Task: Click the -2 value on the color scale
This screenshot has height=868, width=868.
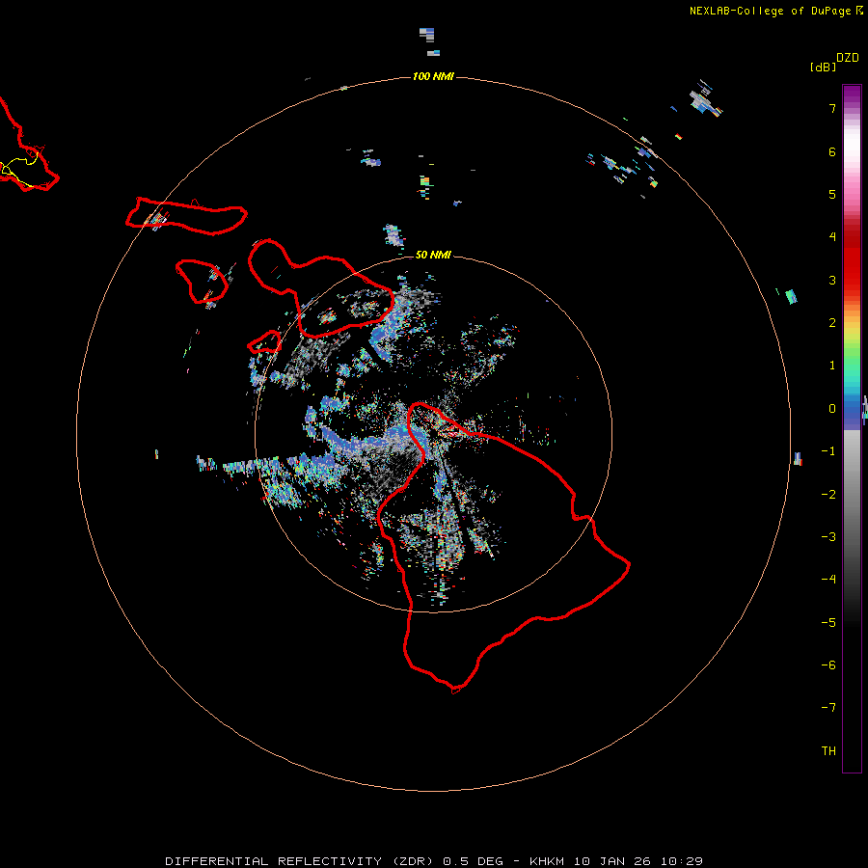Action: coord(828,495)
